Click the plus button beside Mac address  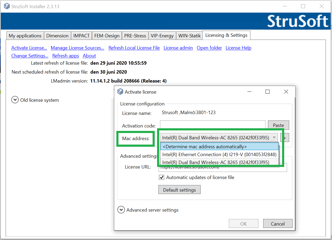click(284, 137)
